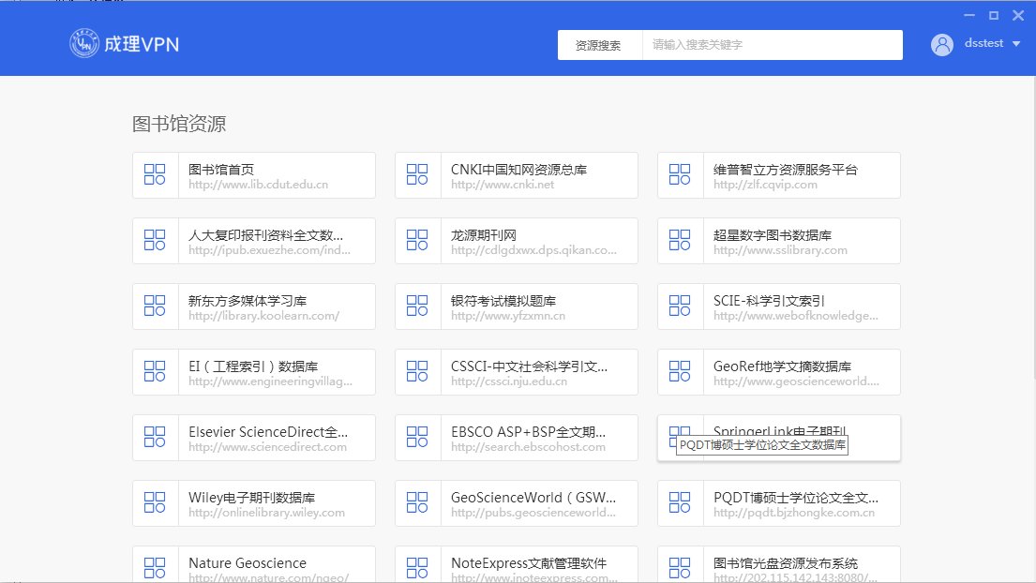Click the http://www.lib.cdut.edu.cn URL text
Image resolution: width=1036 pixels, height=583 pixels.
click(259, 185)
